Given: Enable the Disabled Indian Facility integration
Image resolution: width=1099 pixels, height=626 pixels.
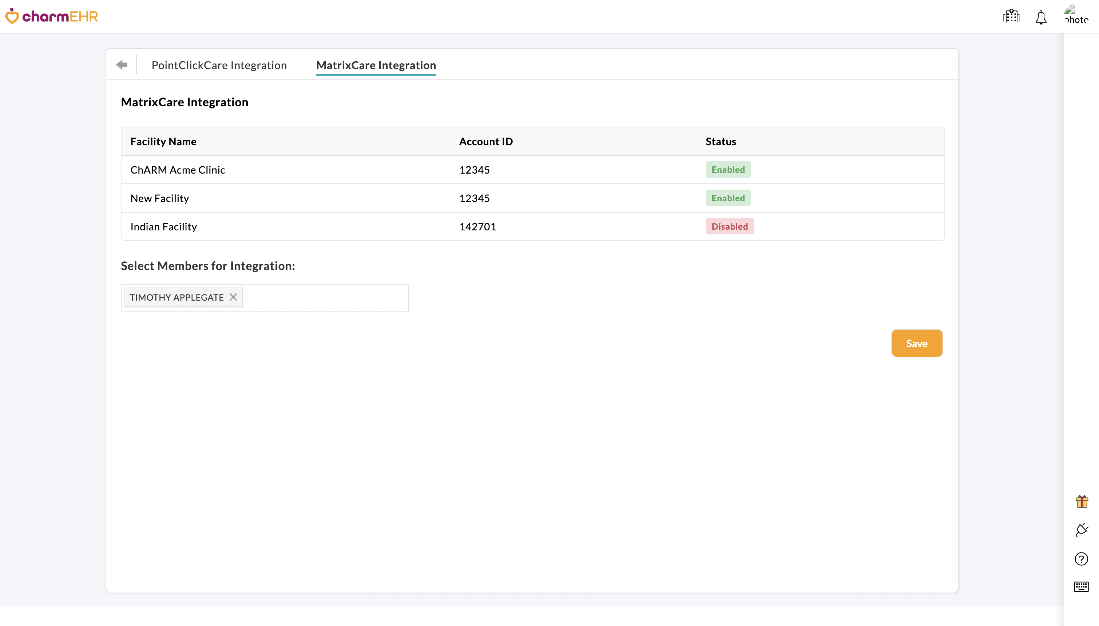Looking at the screenshot, I should click(729, 226).
